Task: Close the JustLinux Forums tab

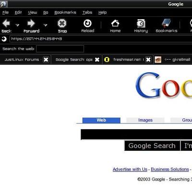Action: point(46,60)
